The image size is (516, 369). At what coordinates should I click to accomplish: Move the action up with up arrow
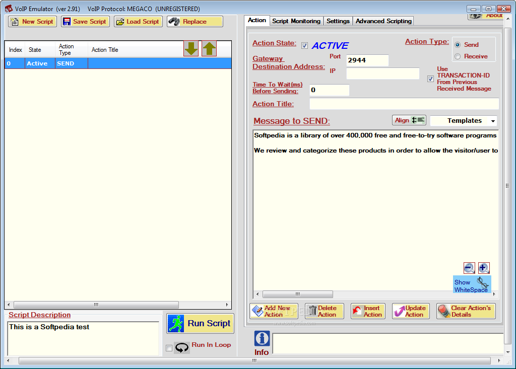click(209, 49)
